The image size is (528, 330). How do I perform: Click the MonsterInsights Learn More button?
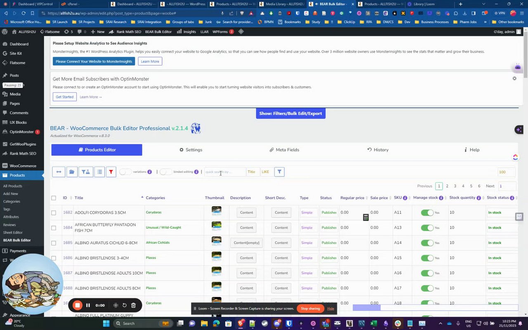click(x=150, y=61)
